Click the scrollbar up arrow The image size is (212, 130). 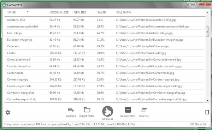pyautogui.click(x=207, y=13)
